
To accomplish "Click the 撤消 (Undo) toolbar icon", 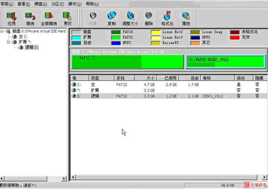I will click(x=30, y=19).
